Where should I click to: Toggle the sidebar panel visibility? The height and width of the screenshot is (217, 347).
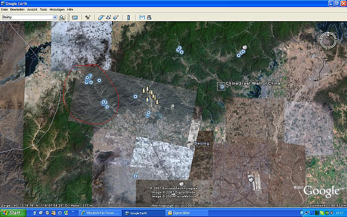coord(75,17)
